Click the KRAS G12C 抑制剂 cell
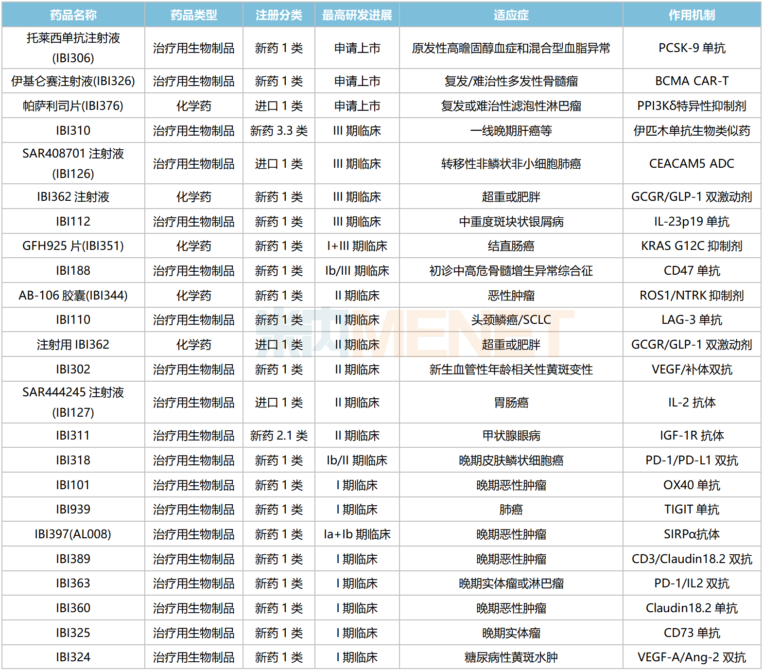The height and width of the screenshot is (671, 763). [692, 246]
